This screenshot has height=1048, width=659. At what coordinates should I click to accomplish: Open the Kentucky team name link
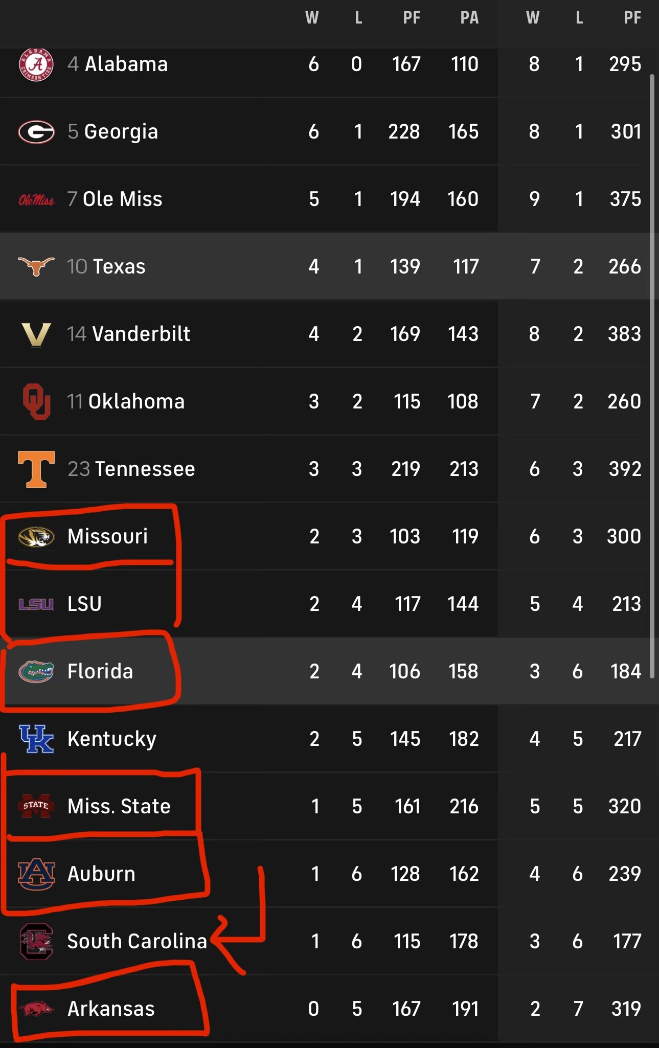pyautogui.click(x=111, y=739)
